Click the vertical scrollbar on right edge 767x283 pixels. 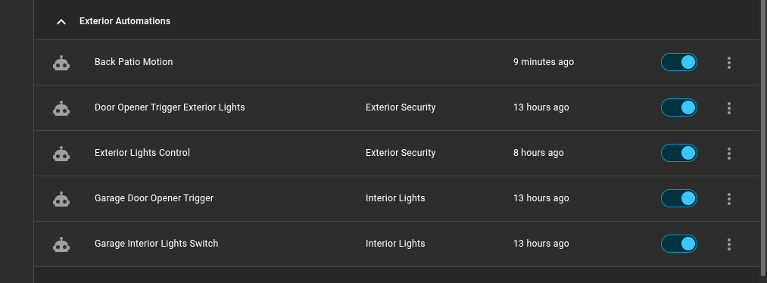[x=763, y=137]
